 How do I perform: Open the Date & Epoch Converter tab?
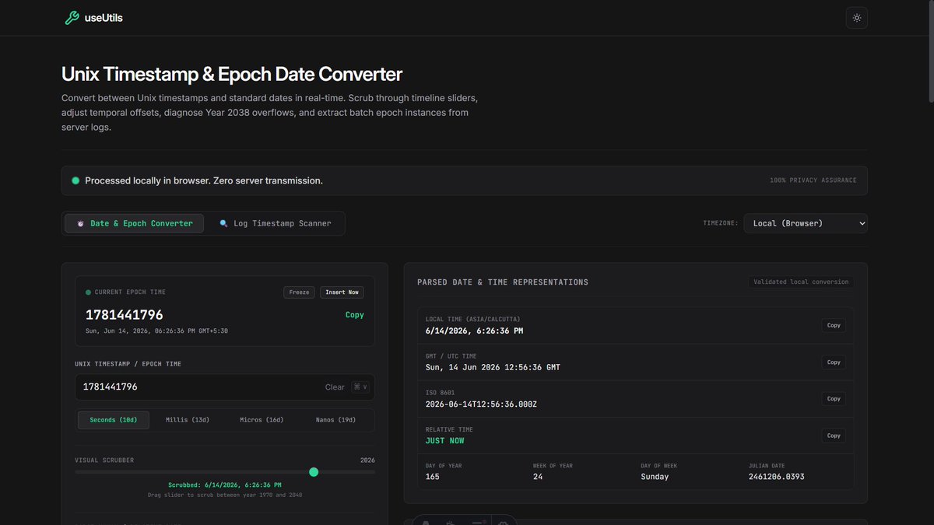[x=134, y=223]
